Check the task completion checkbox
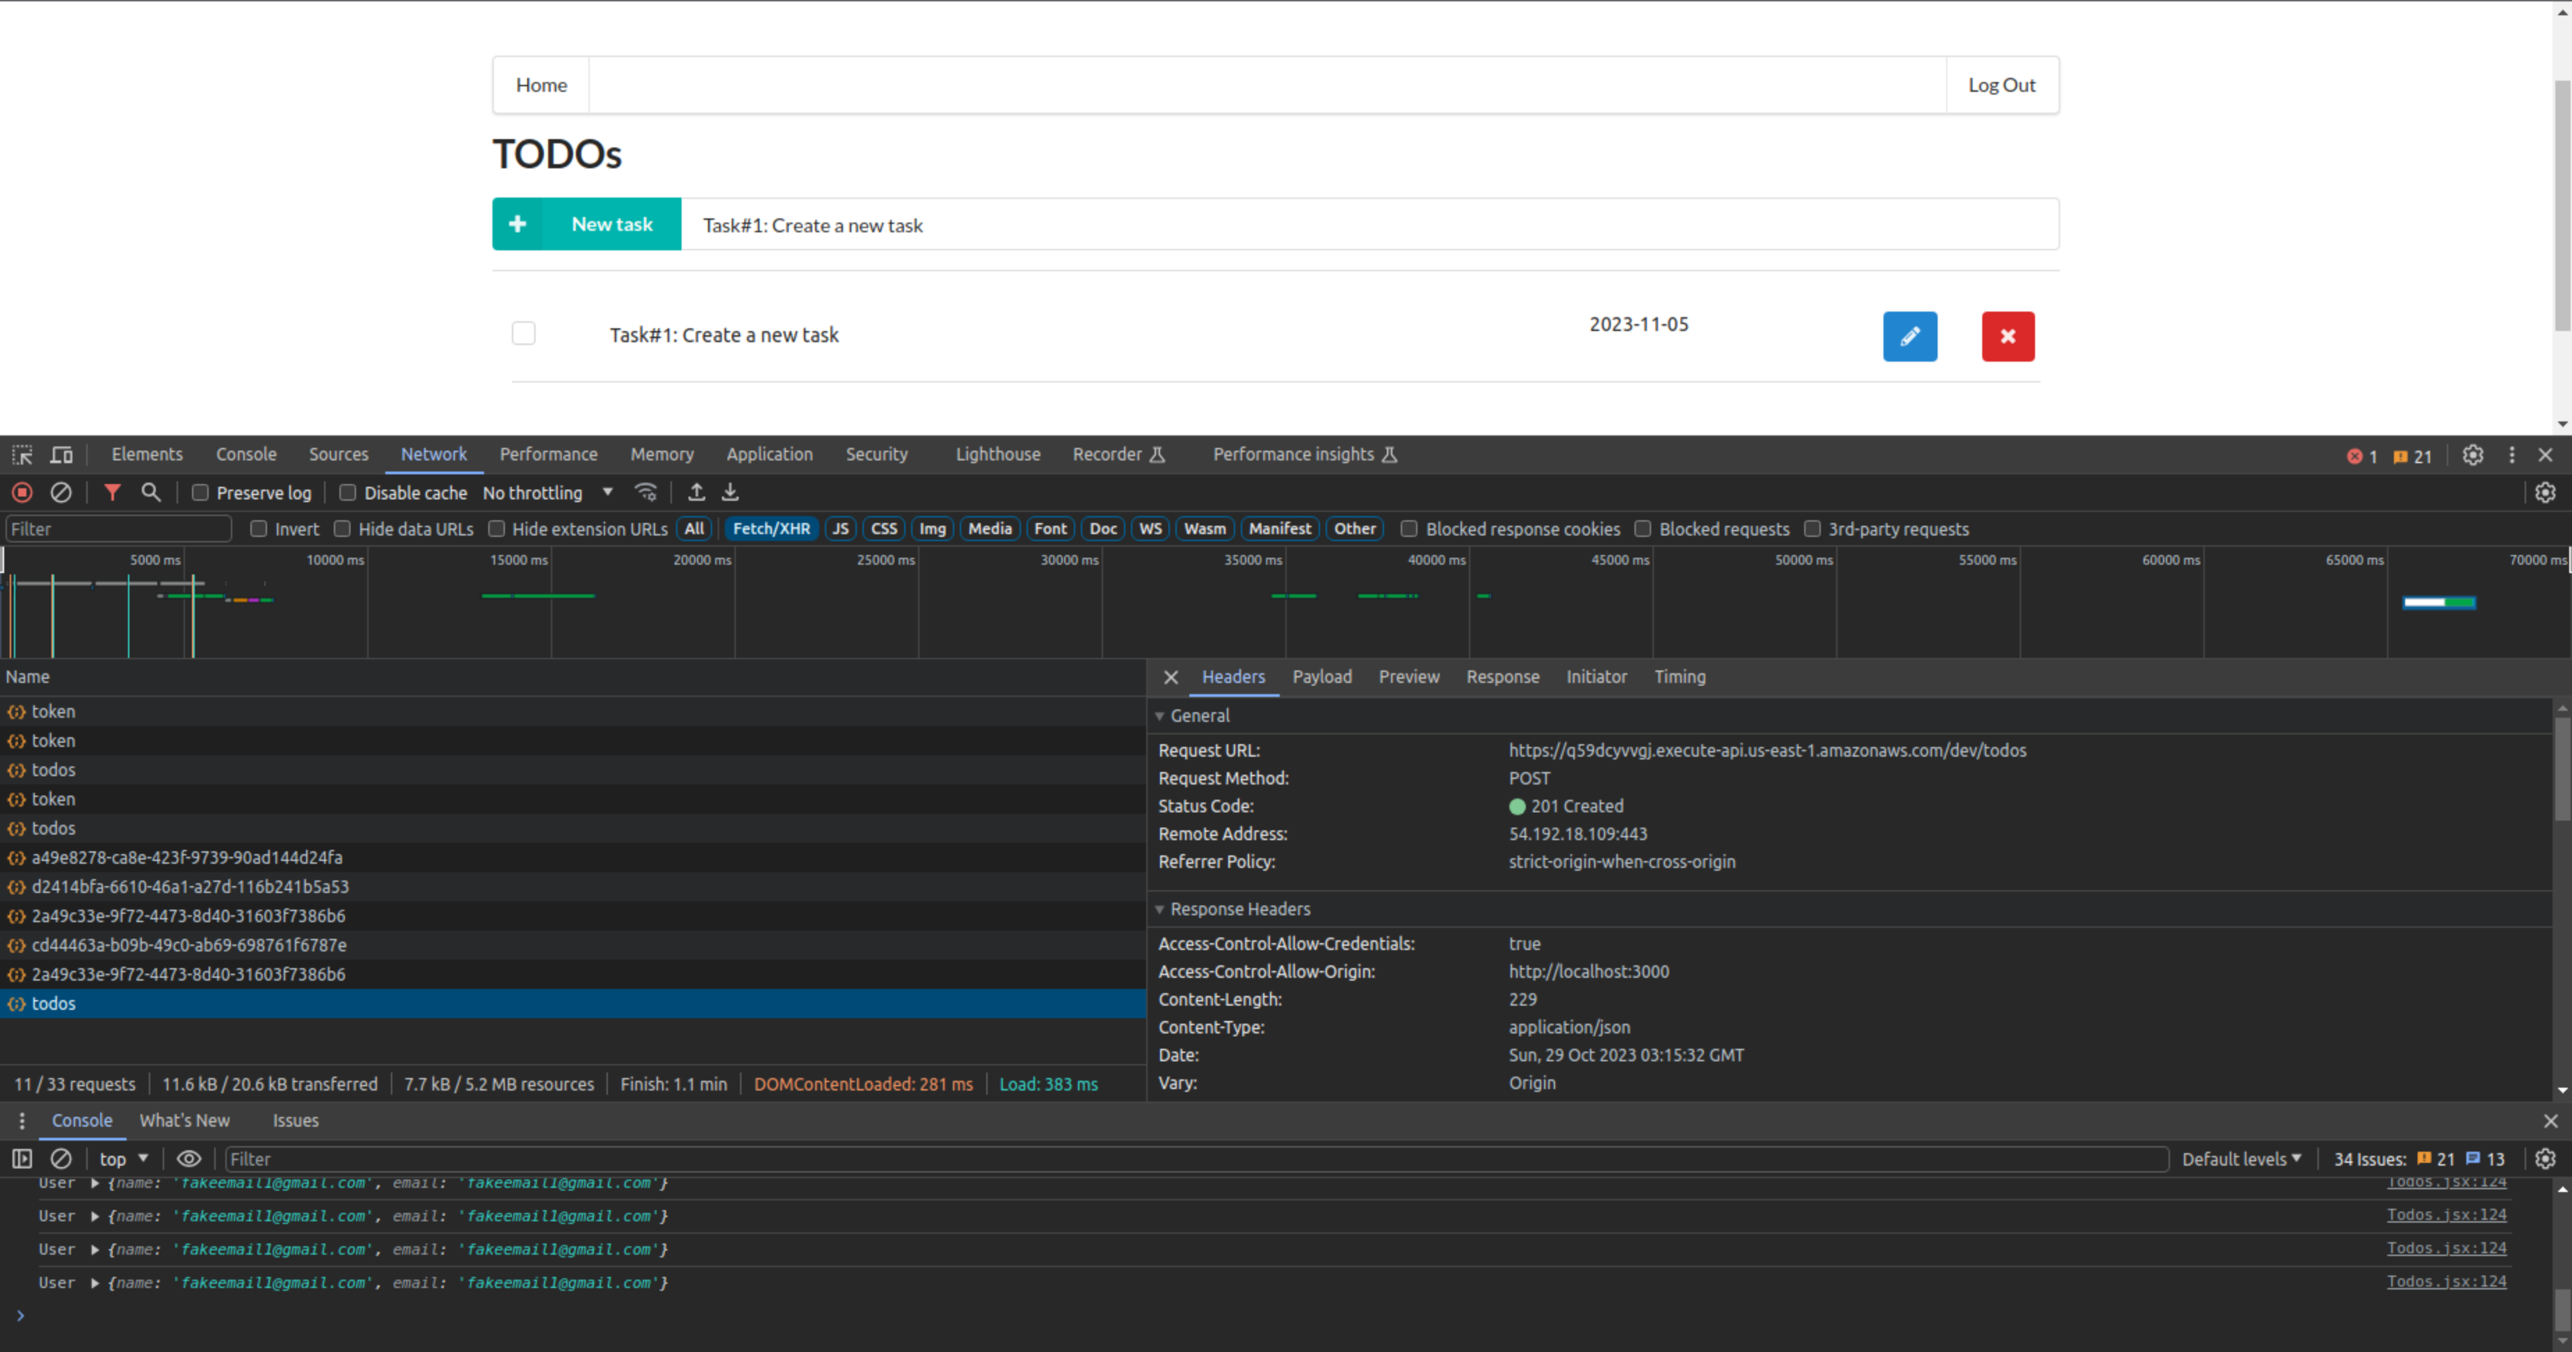 coord(522,333)
